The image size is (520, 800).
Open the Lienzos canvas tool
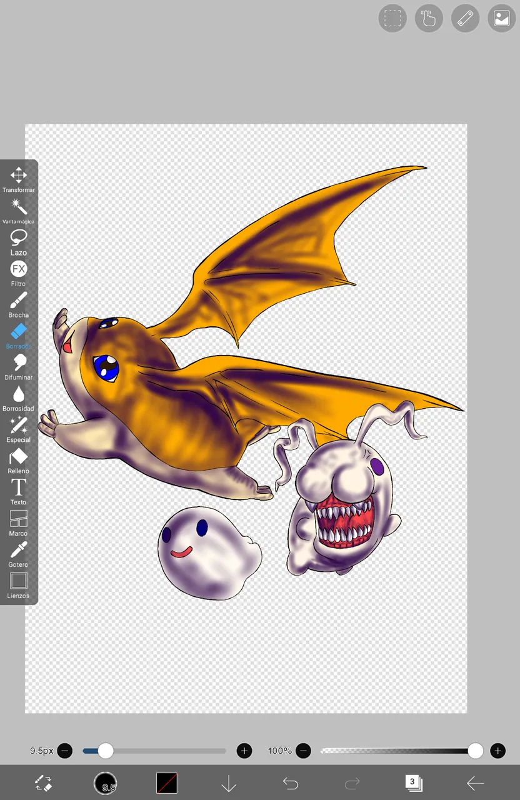(18, 586)
